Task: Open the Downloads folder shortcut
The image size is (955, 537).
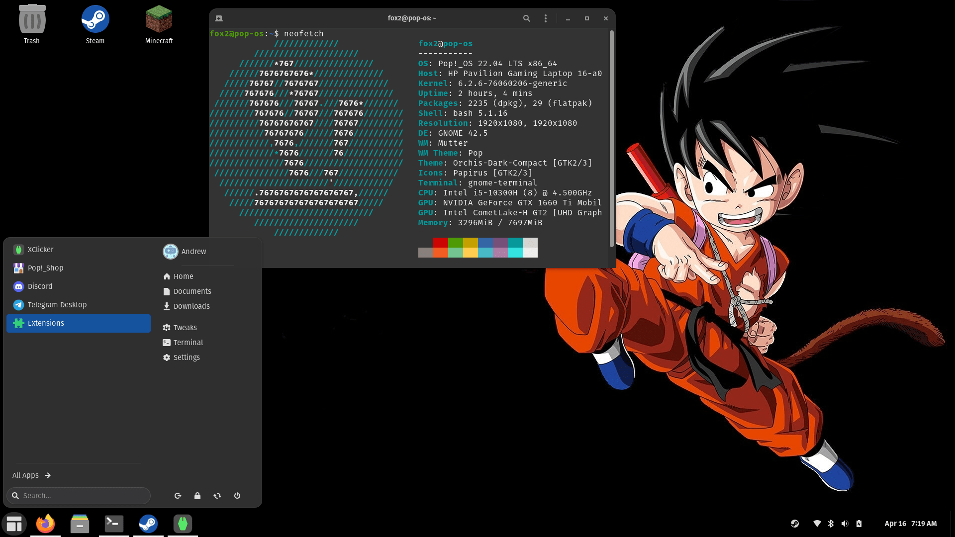Action: (x=191, y=306)
